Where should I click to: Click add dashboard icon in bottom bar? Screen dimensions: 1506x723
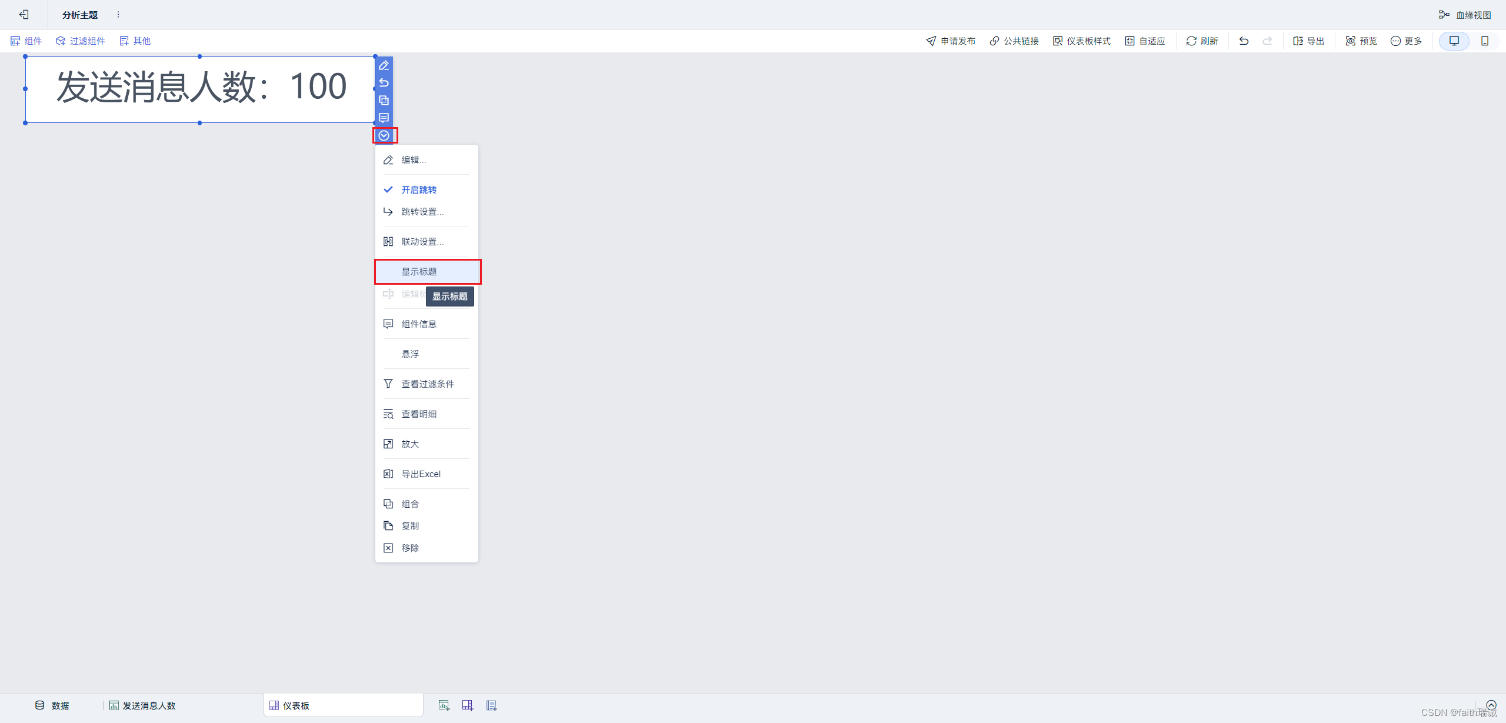pyautogui.click(x=468, y=705)
